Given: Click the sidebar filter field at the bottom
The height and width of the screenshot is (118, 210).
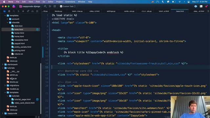Looking at the screenshot, I should (18, 117).
